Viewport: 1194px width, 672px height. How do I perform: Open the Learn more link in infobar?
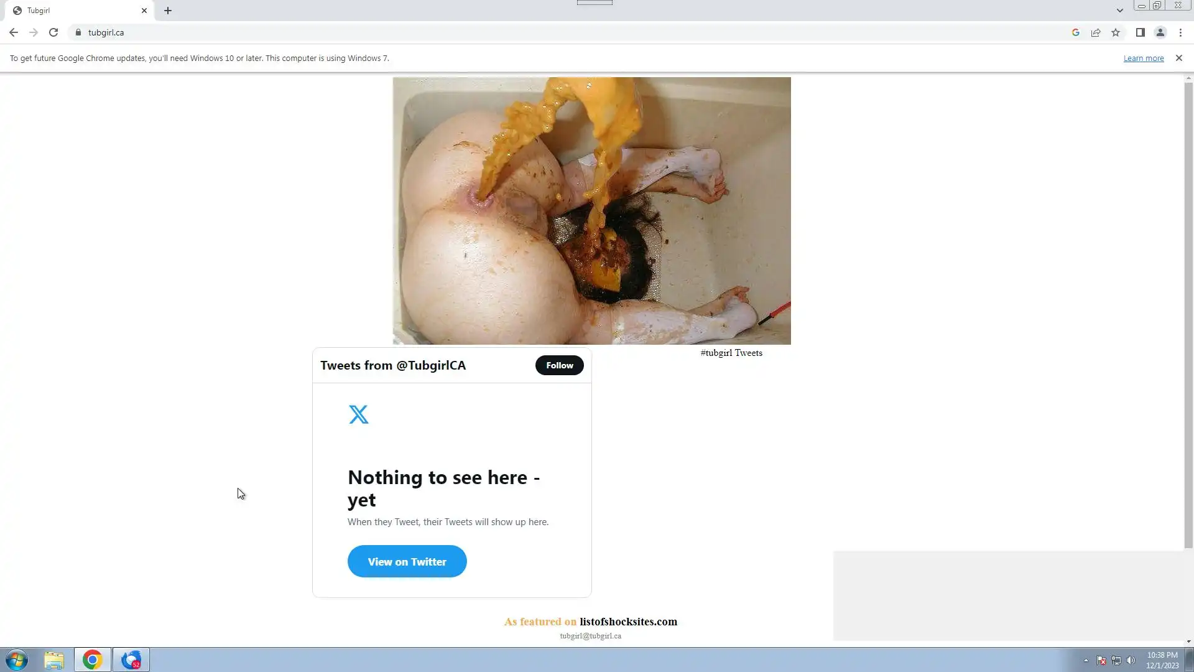tap(1143, 58)
